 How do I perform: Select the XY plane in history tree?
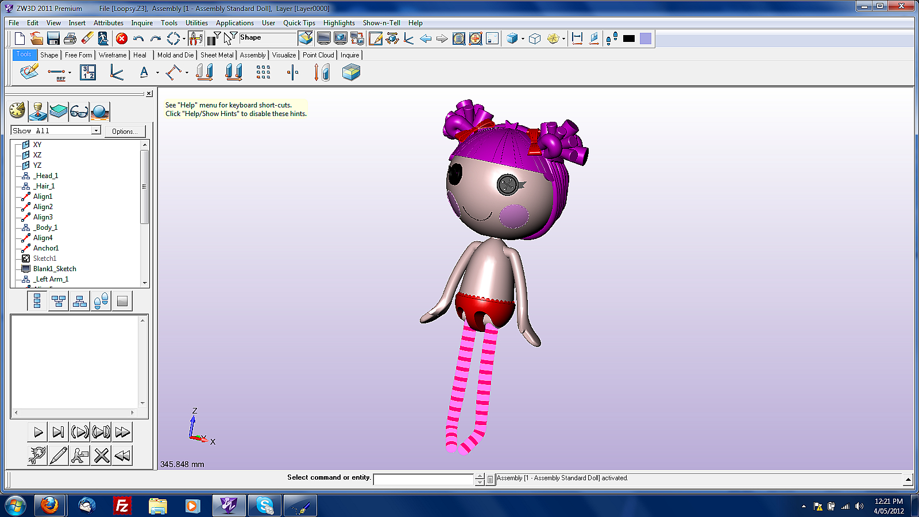(37, 145)
